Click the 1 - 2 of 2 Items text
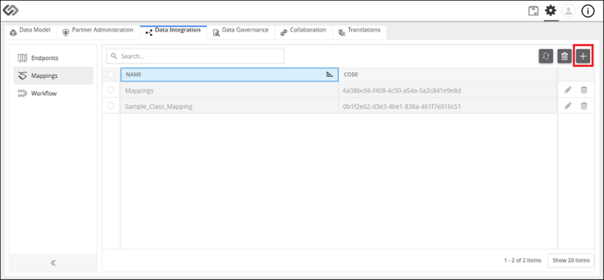This screenshot has width=604, height=280. click(x=522, y=260)
